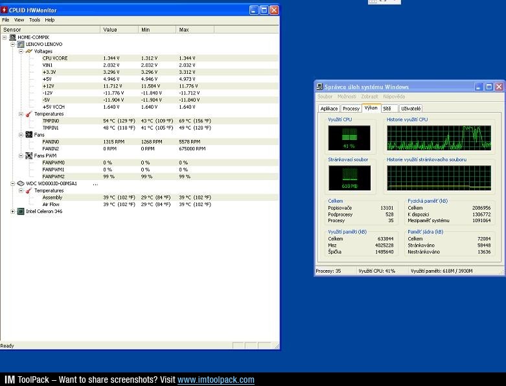Select the CPU VCORE sensor row
This screenshot has width=506, height=386.
[x=55, y=58]
